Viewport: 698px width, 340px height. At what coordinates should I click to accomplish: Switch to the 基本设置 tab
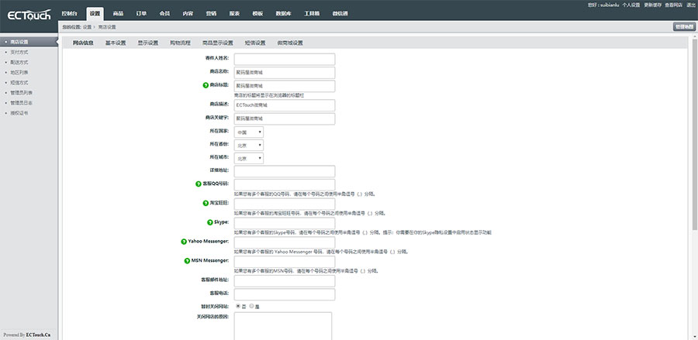coord(116,43)
